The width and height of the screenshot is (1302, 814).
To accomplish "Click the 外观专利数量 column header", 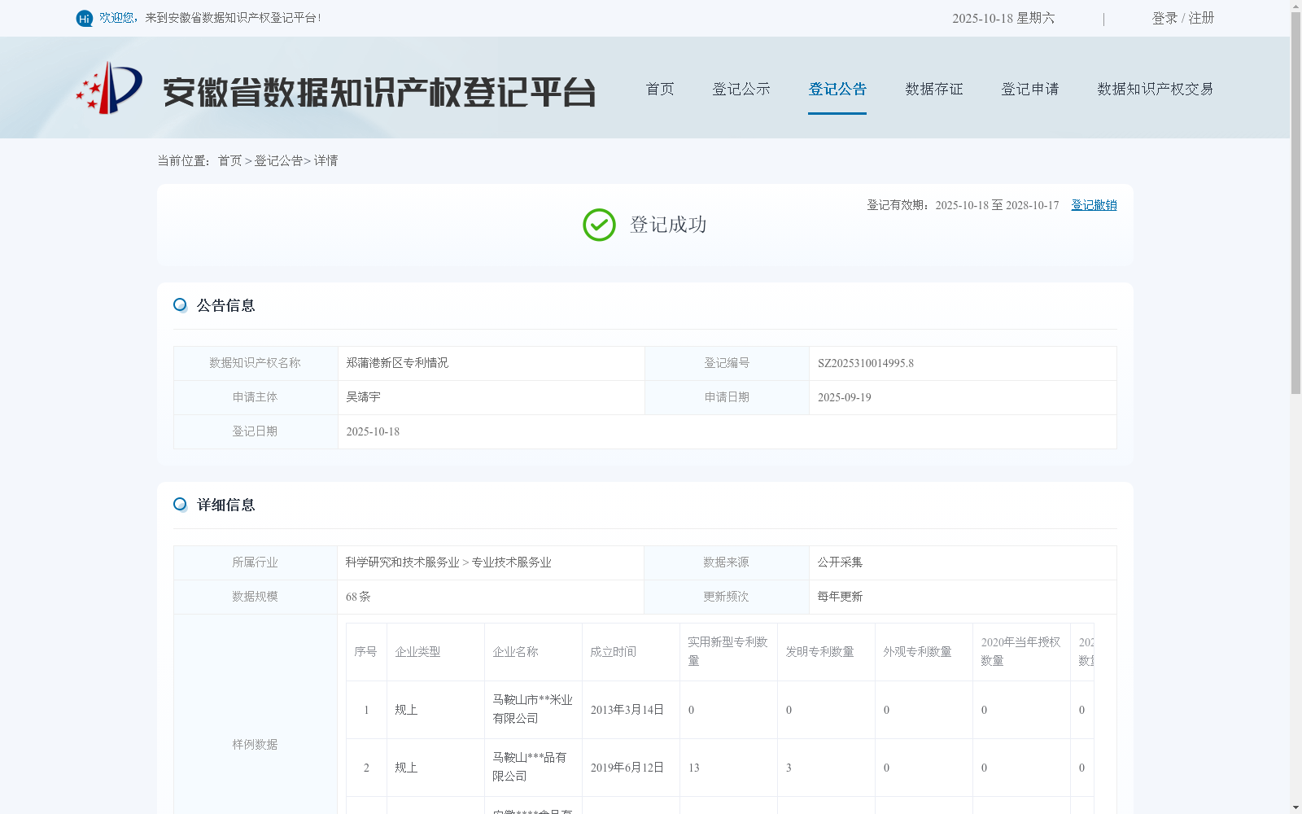I will click(x=917, y=652).
